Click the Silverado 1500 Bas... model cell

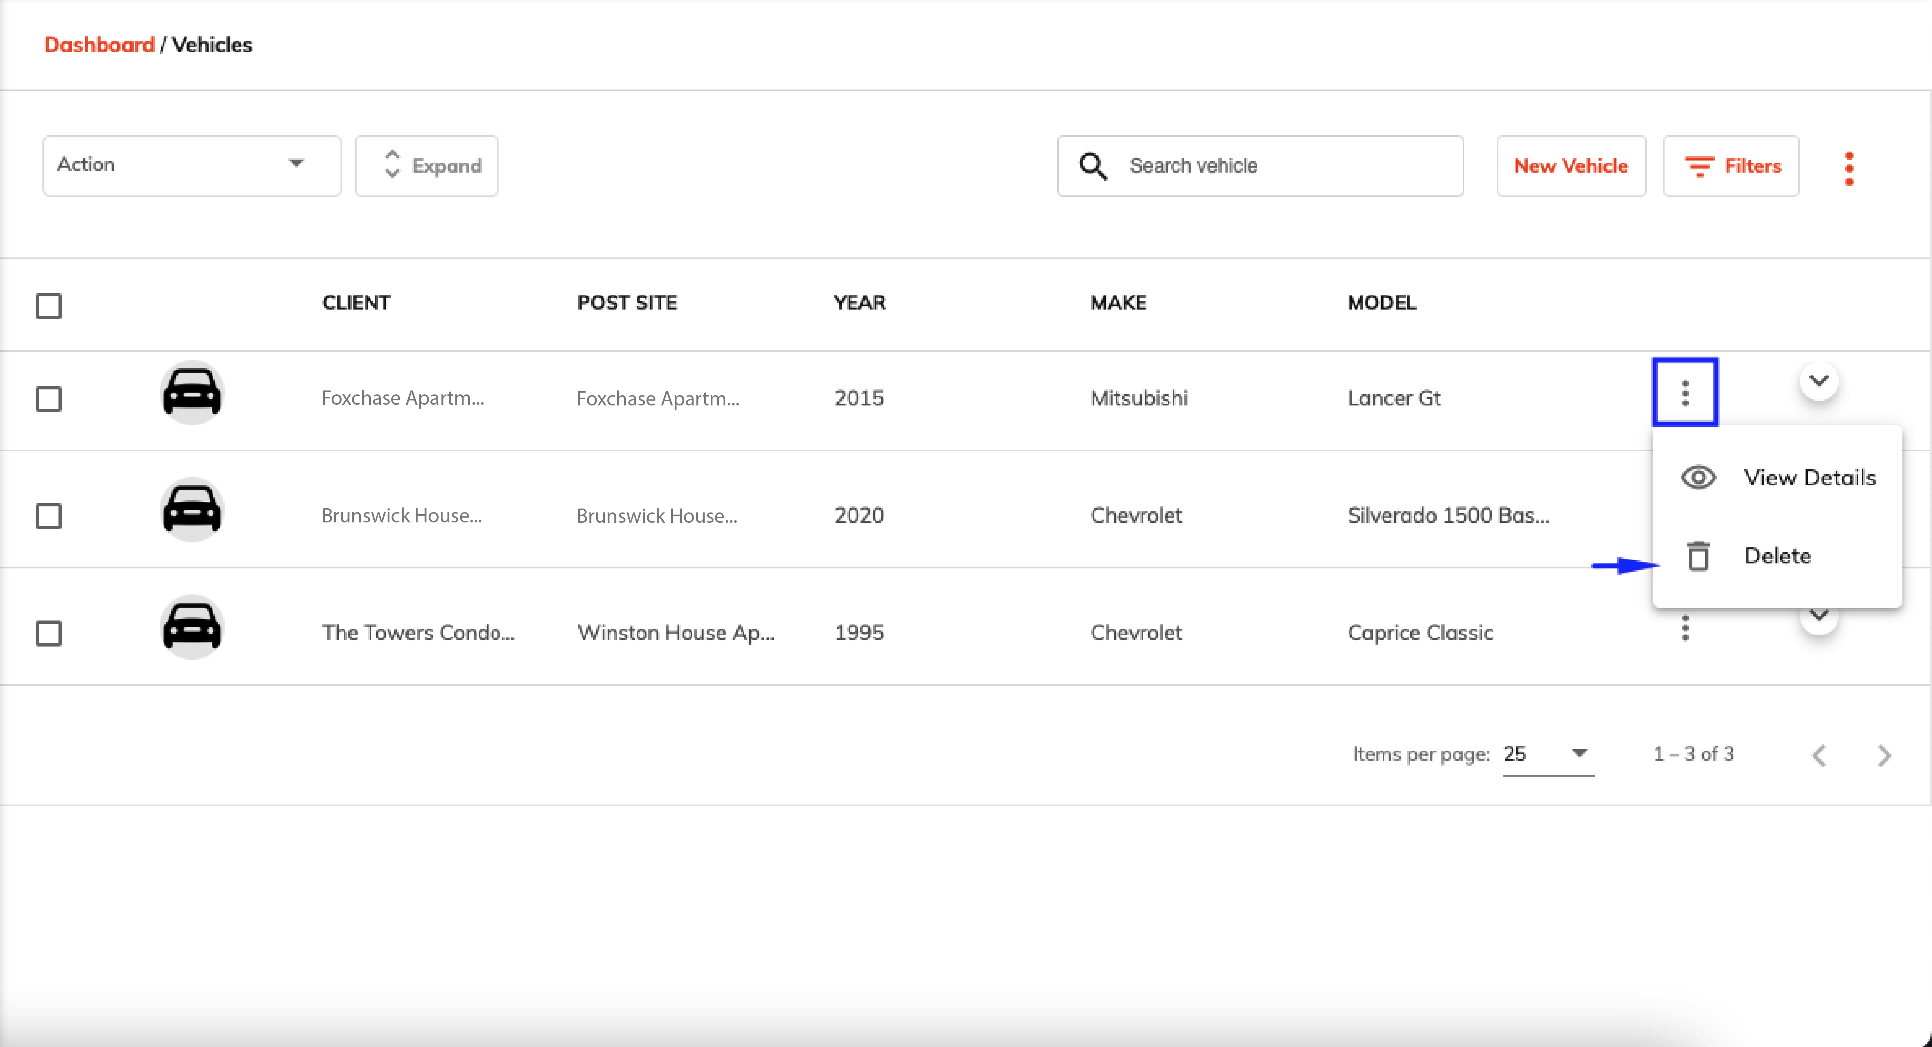[x=1447, y=515]
